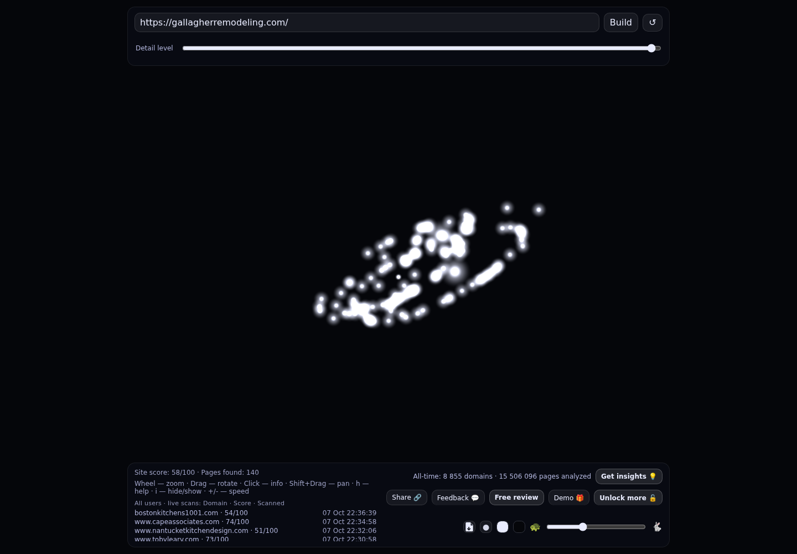
Task: Adjust the Detail level slider
Action: [422, 48]
